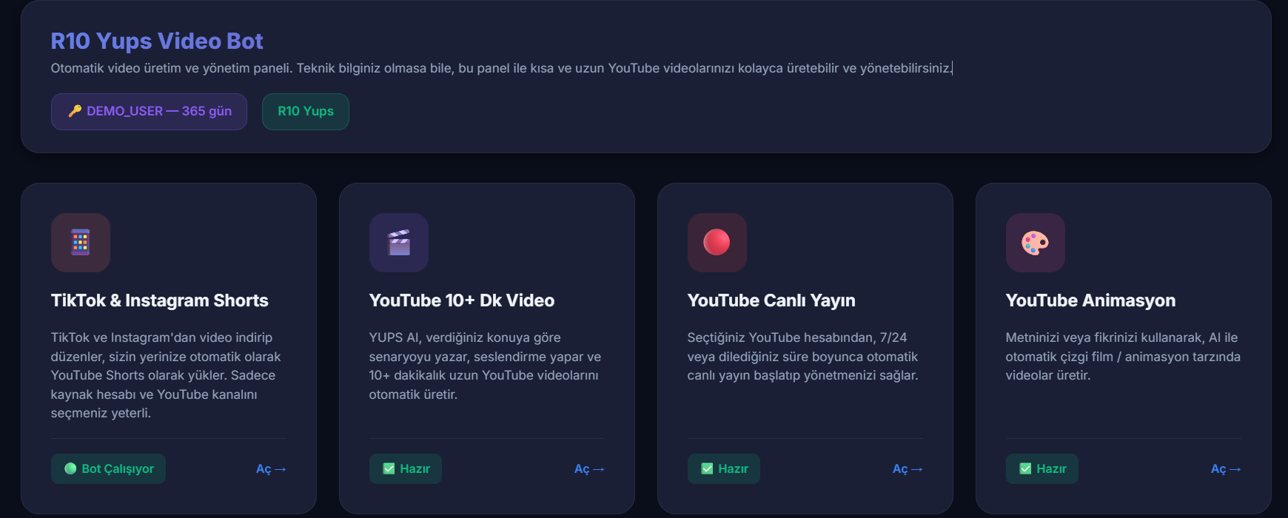
Task: Select the YouTube Animasyon card heading
Action: pos(1090,300)
